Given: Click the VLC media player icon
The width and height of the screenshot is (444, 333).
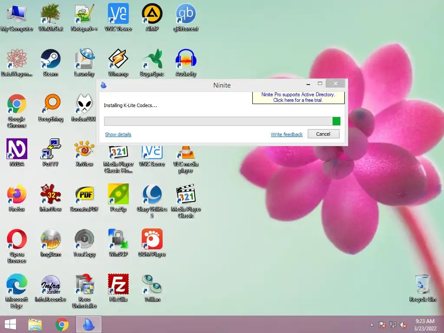Looking at the screenshot, I should tap(186, 160).
